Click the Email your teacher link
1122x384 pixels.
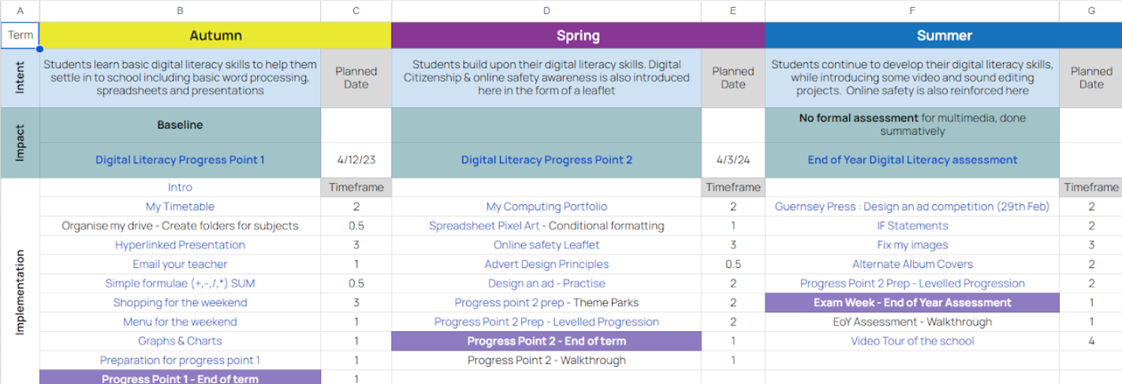(x=180, y=264)
